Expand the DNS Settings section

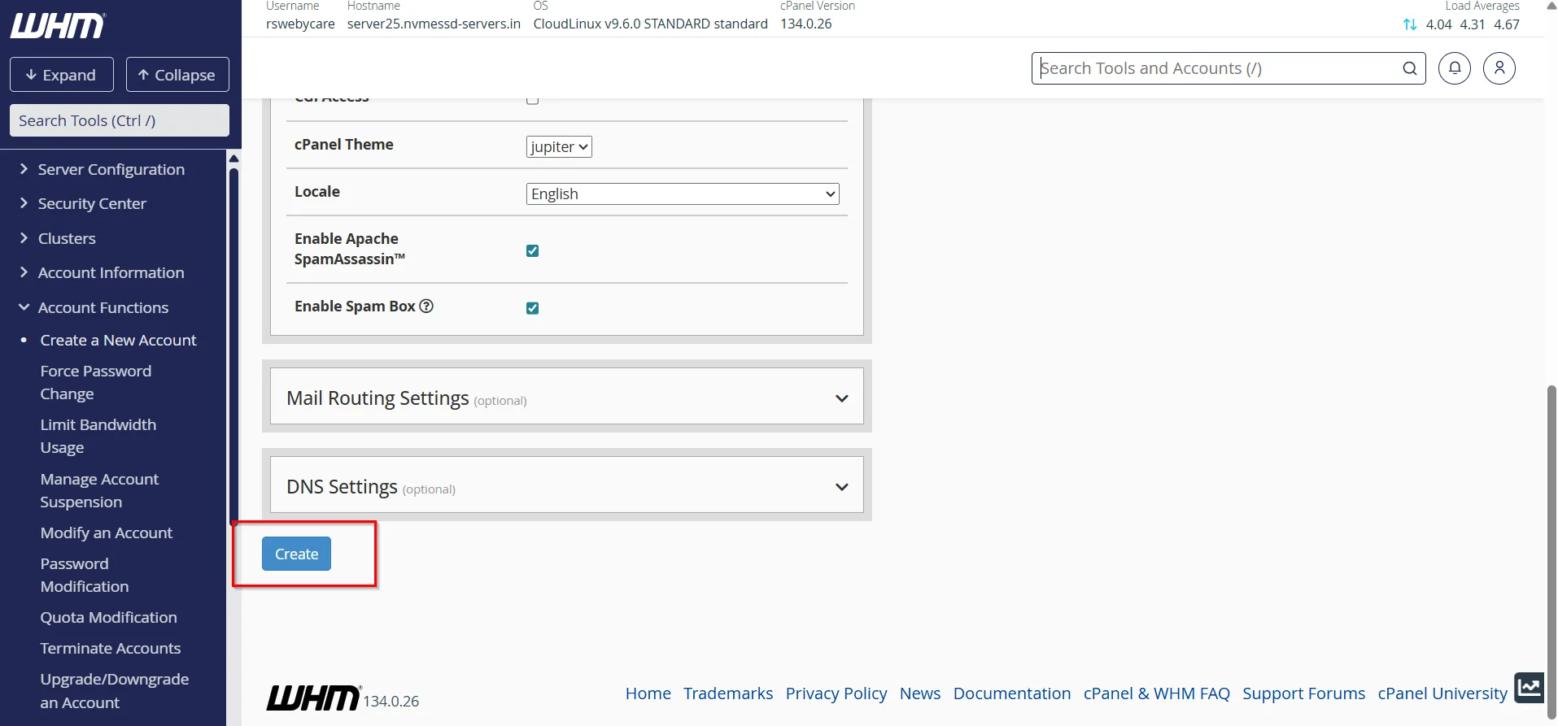pos(567,485)
